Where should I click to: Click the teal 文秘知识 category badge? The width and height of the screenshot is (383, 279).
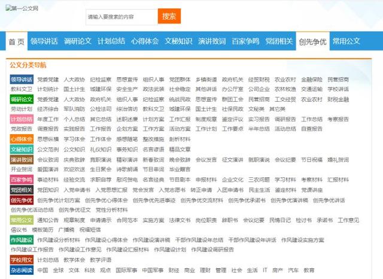[22, 149]
